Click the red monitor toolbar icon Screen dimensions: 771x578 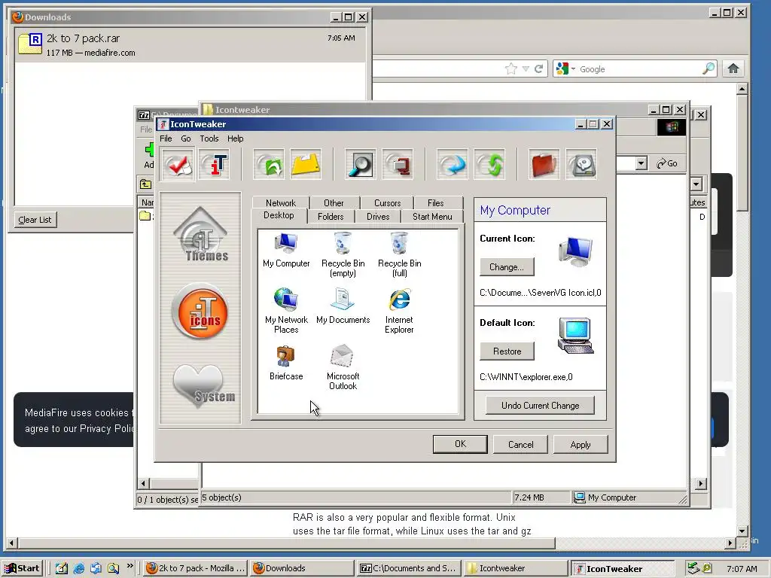click(x=398, y=165)
